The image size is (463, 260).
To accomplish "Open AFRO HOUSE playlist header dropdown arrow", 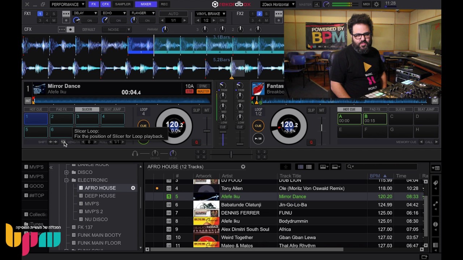I will (x=243, y=167).
